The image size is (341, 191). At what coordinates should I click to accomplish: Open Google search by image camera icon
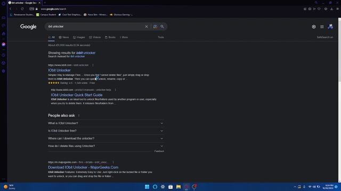pyautogui.click(x=155, y=27)
